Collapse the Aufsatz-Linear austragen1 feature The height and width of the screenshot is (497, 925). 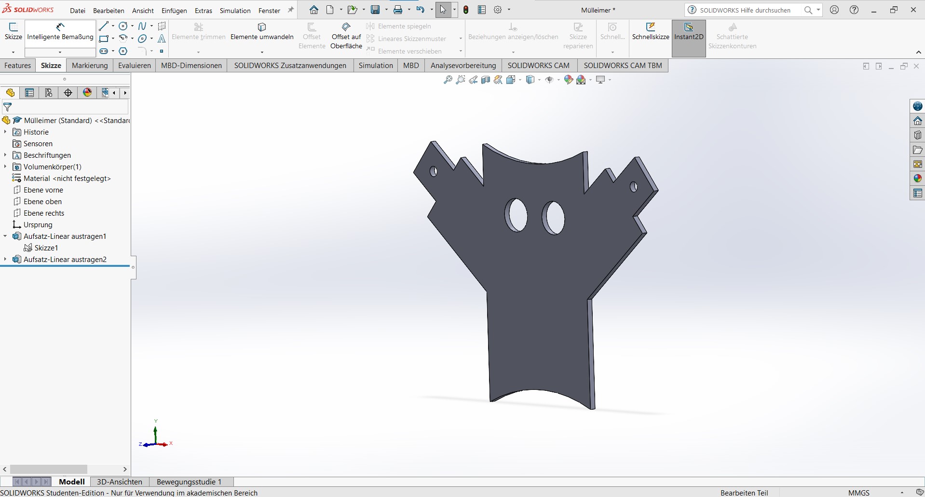click(x=5, y=236)
